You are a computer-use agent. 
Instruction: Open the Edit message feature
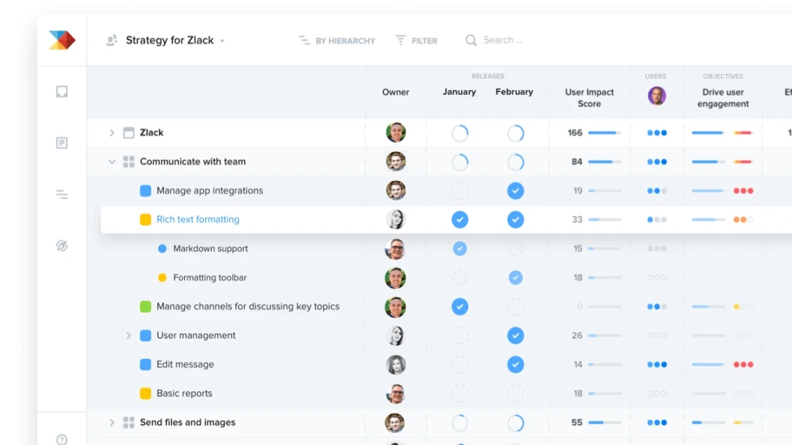click(186, 364)
